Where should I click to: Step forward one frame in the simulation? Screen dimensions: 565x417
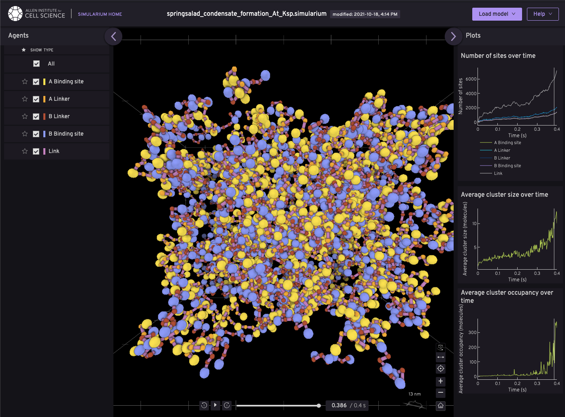[x=226, y=405]
